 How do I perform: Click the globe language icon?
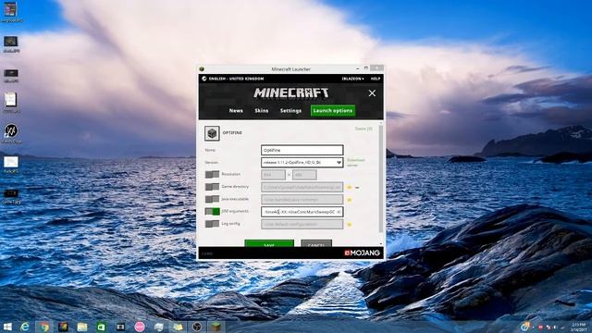(x=204, y=79)
